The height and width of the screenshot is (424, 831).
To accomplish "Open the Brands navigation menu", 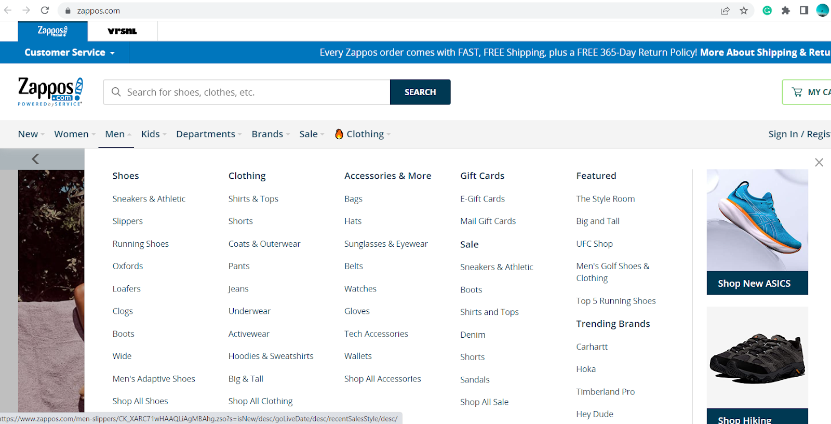I will (x=271, y=134).
